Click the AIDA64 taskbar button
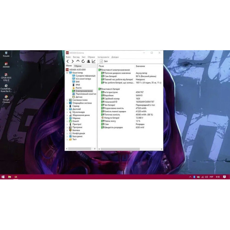Screen dimensions: 230x230 (x=16, y=177)
